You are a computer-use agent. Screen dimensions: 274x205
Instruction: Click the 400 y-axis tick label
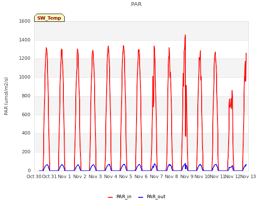click(26, 133)
